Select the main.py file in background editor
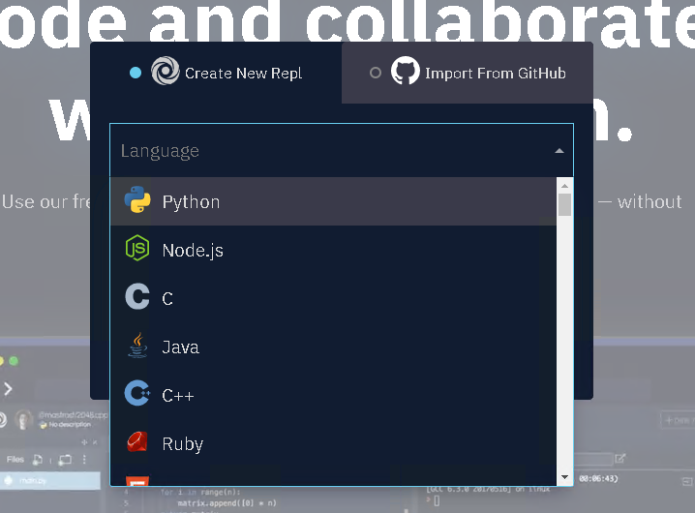 click(50, 481)
